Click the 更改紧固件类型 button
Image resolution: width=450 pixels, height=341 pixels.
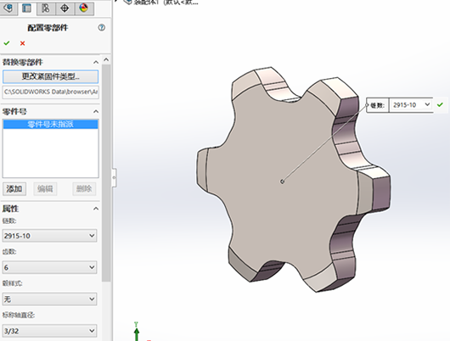tap(50, 76)
